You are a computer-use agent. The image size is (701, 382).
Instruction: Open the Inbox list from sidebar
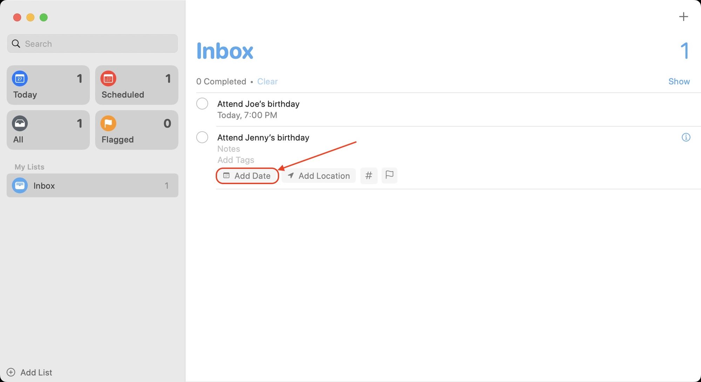tap(92, 185)
